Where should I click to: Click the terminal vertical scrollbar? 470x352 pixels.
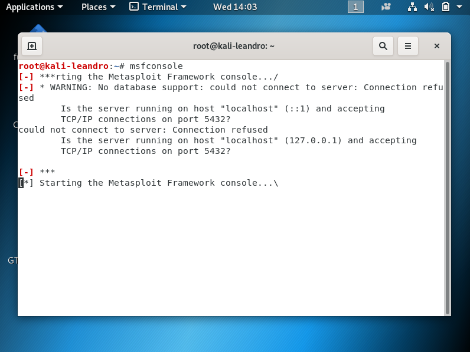tap(447, 188)
